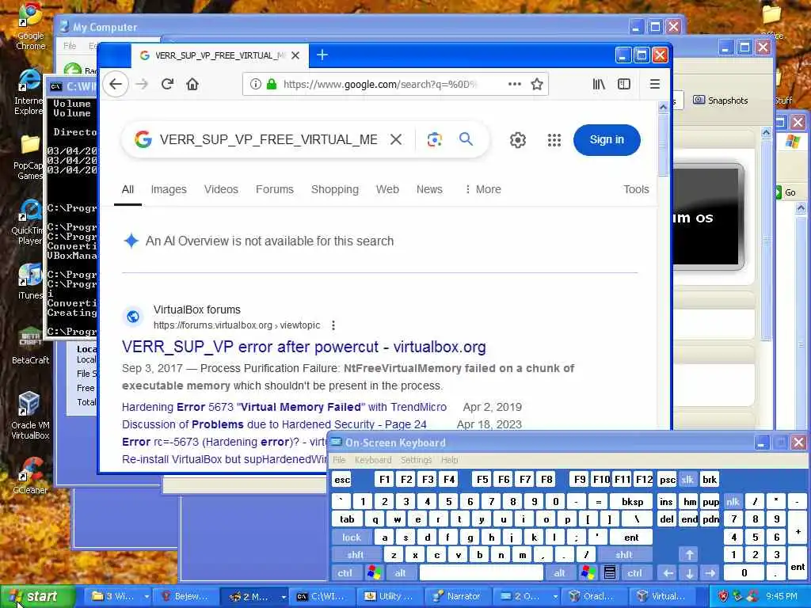Show site information icon in the address bar
811x608 pixels.
click(256, 84)
